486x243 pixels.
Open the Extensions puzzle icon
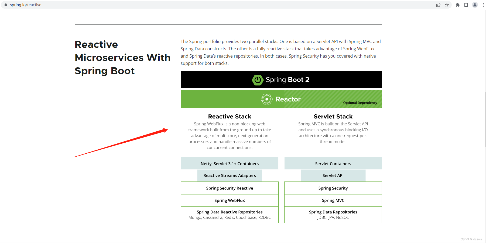tap(458, 5)
